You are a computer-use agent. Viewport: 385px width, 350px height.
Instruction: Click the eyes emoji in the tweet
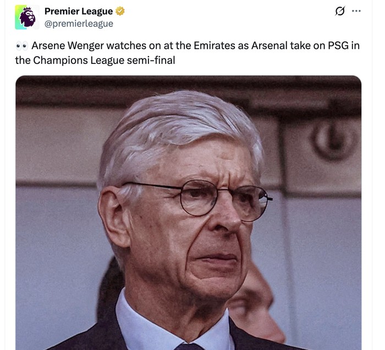click(21, 46)
